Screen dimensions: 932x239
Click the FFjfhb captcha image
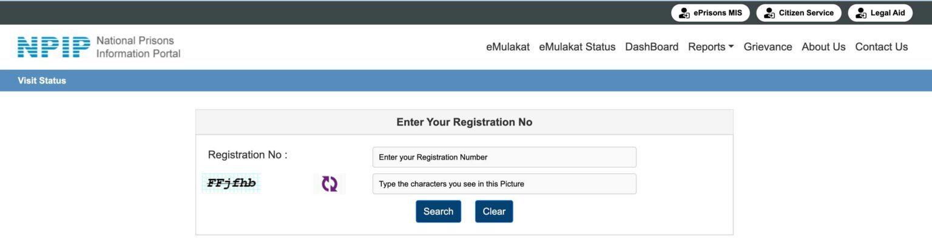pos(231,183)
